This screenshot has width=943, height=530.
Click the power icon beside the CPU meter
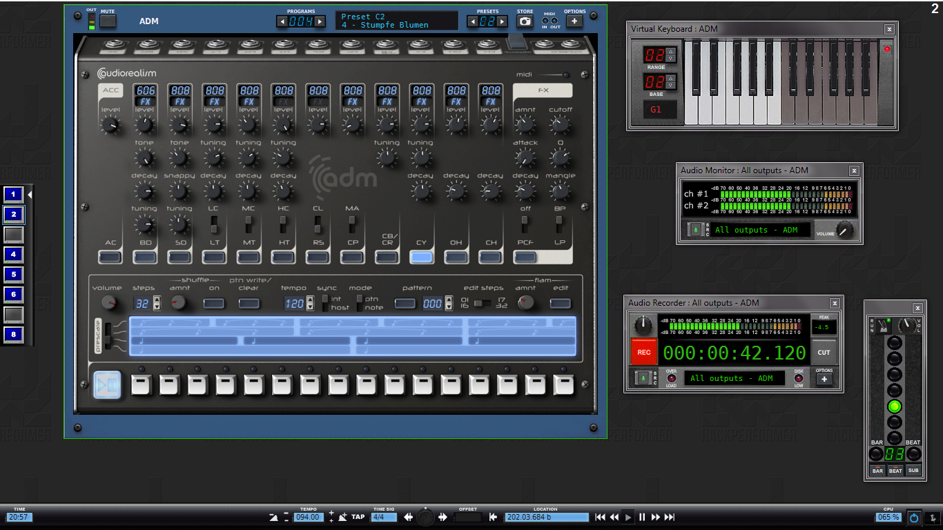(x=913, y=517)
